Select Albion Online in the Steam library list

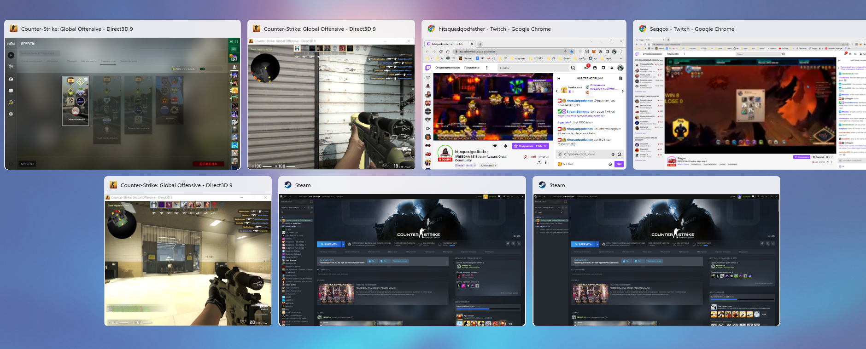point(291,285)
